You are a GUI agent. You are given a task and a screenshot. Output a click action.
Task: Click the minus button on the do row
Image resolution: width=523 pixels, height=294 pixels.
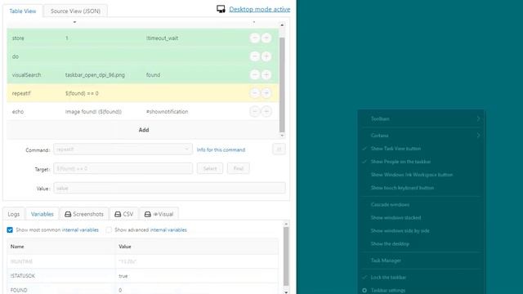pos(255,56)
